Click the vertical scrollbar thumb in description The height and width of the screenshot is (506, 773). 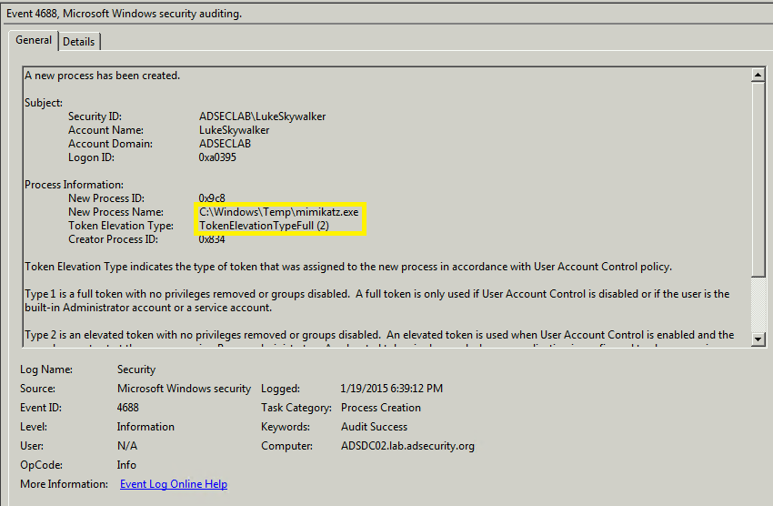click(x=758, y=179)
